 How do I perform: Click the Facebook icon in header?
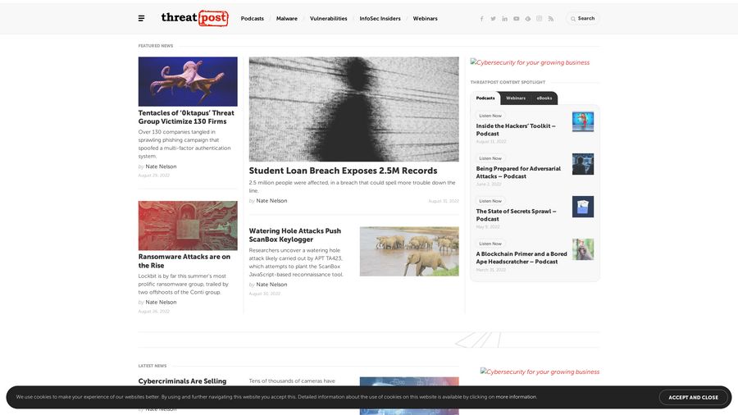click(x=481, y=18)
